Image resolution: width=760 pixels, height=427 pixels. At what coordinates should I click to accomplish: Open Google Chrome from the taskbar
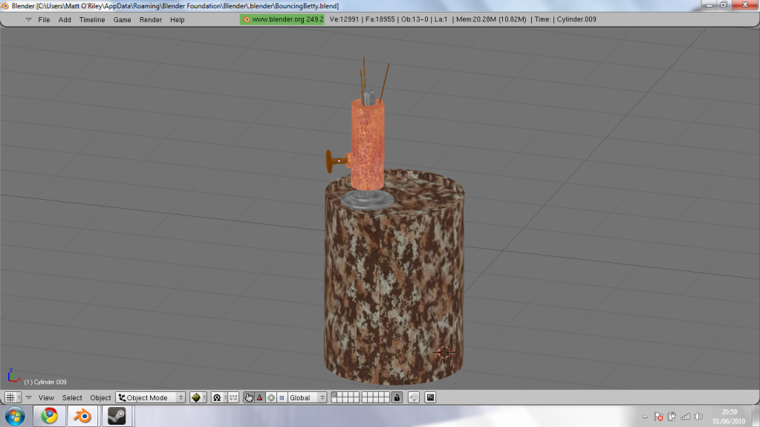(x=50, y=416)
